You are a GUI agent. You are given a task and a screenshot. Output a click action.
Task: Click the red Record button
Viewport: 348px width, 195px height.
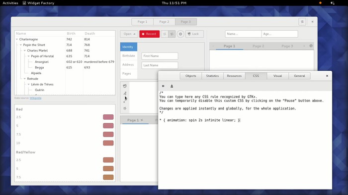coord(149,34)
